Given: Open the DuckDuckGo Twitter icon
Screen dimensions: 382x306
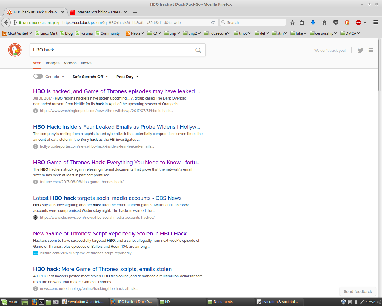Looking at the screenshot, I should click(361, 50).
